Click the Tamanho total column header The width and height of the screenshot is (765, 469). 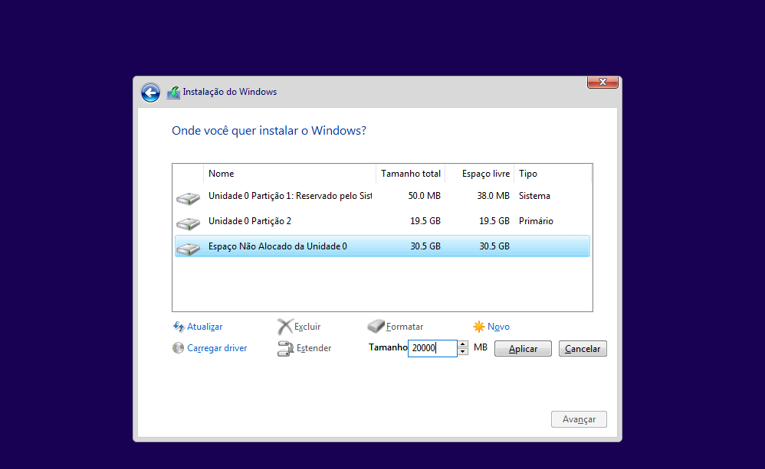coord(410,174)
